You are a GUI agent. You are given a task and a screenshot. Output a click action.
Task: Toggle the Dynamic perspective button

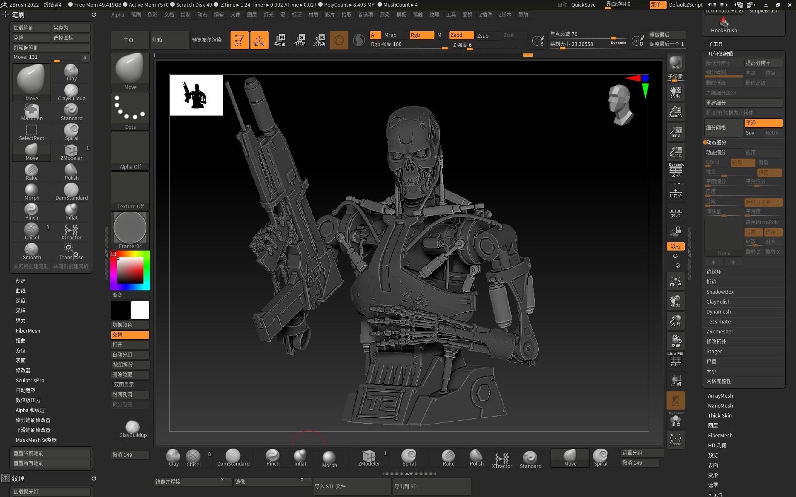[675, 170]
